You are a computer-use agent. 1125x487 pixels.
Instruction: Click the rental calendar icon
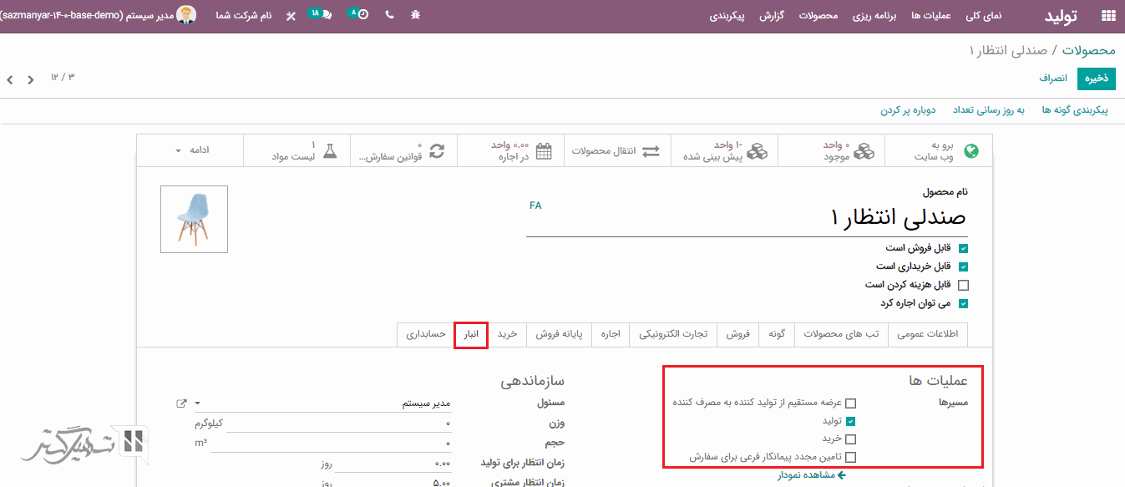point(544,151)
